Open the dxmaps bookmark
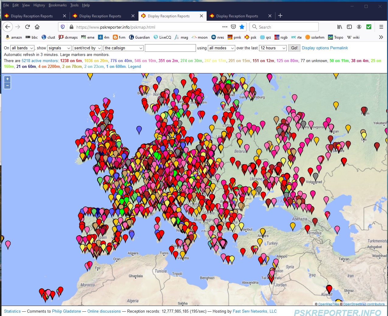 click(68, 37)
